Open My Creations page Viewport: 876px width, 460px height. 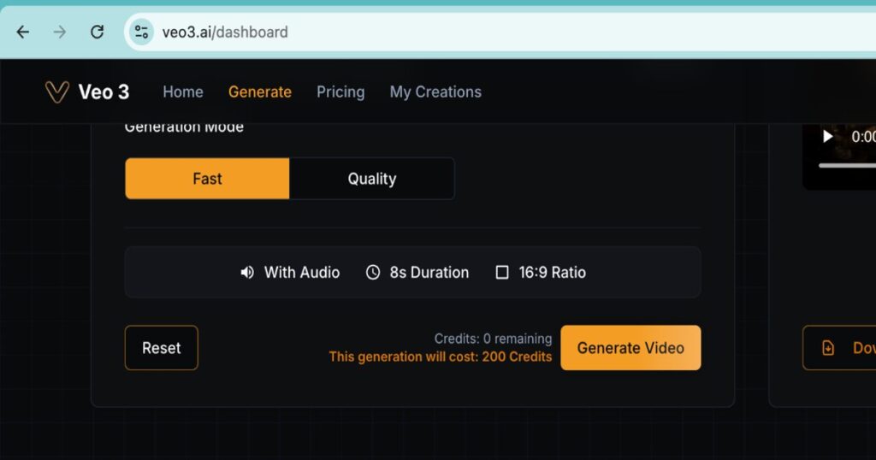(435, 92)
